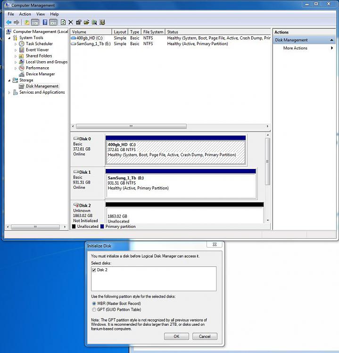
Task: Click the Local Users and Groups icon
Action: coord(22,62)
